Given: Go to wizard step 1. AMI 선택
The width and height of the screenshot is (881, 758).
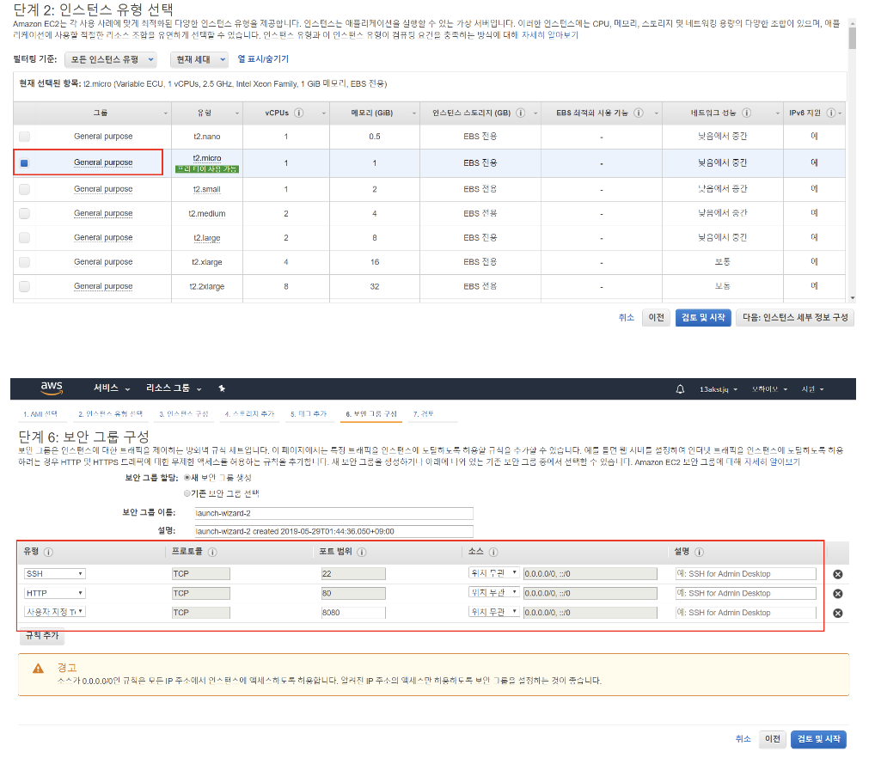Looking at the screenshot, I should click(x=40, y=414).
